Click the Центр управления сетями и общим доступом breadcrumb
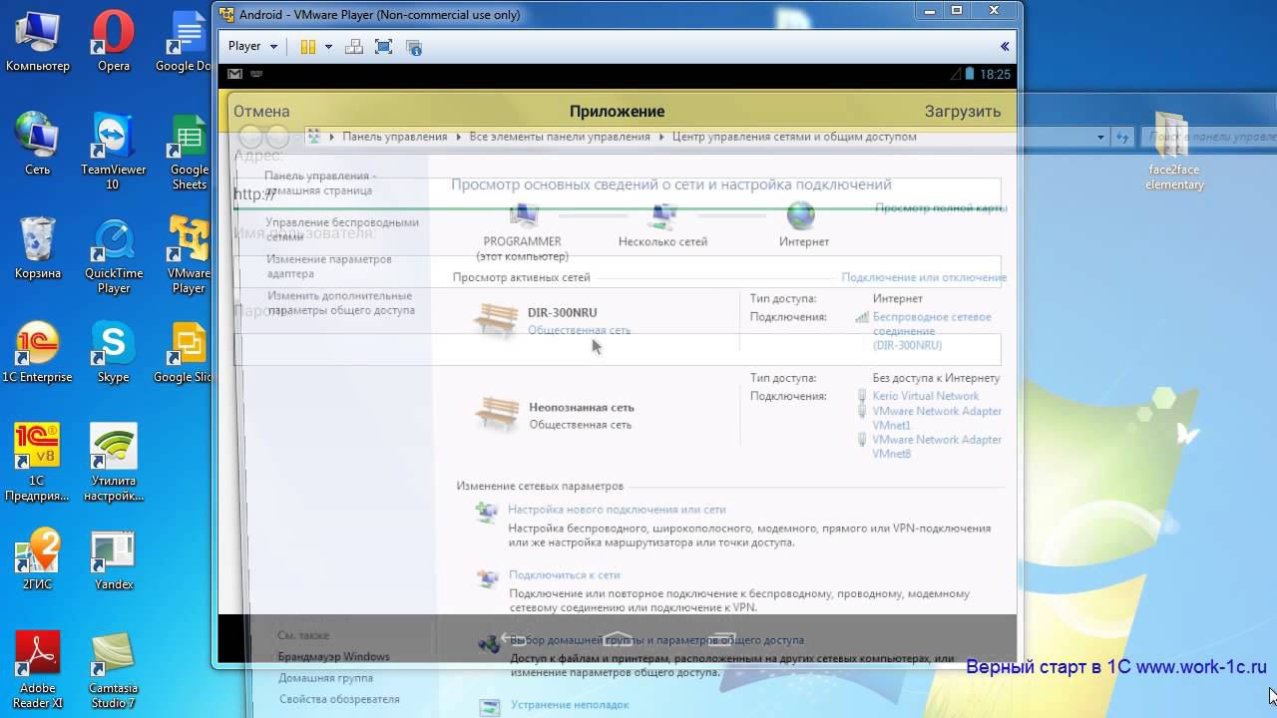Screen dimensions: 1277x718 click(794, 137)
